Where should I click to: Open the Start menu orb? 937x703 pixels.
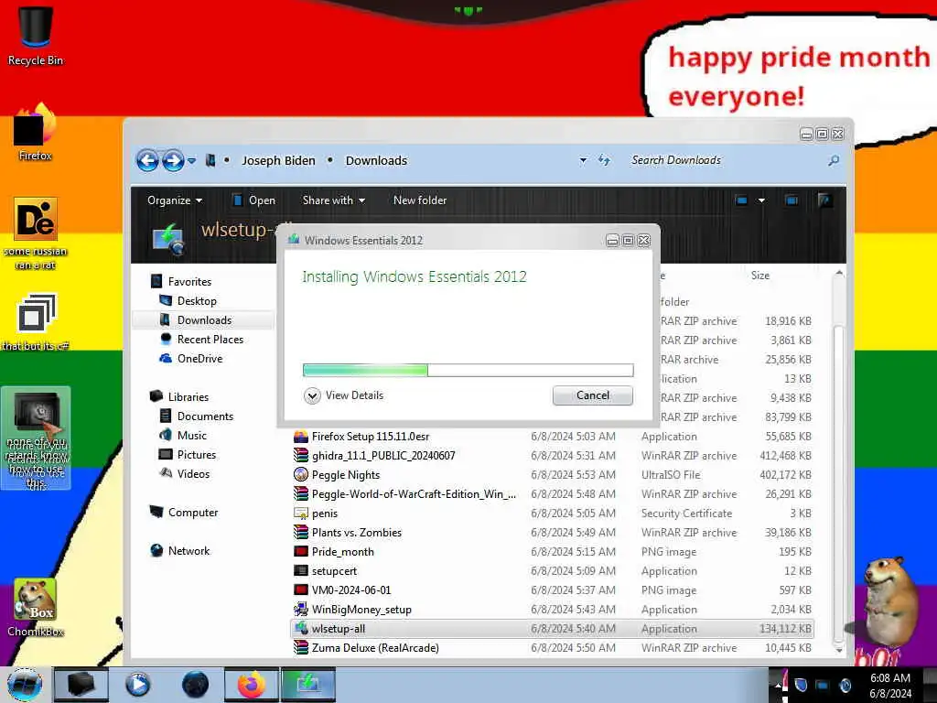tap(25, 685)
